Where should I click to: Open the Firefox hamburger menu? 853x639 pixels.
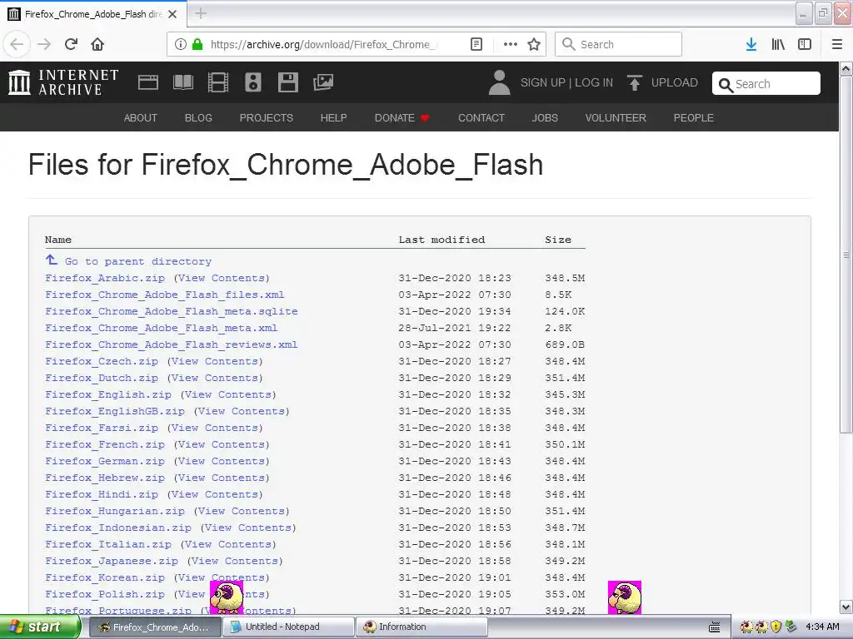837,44
